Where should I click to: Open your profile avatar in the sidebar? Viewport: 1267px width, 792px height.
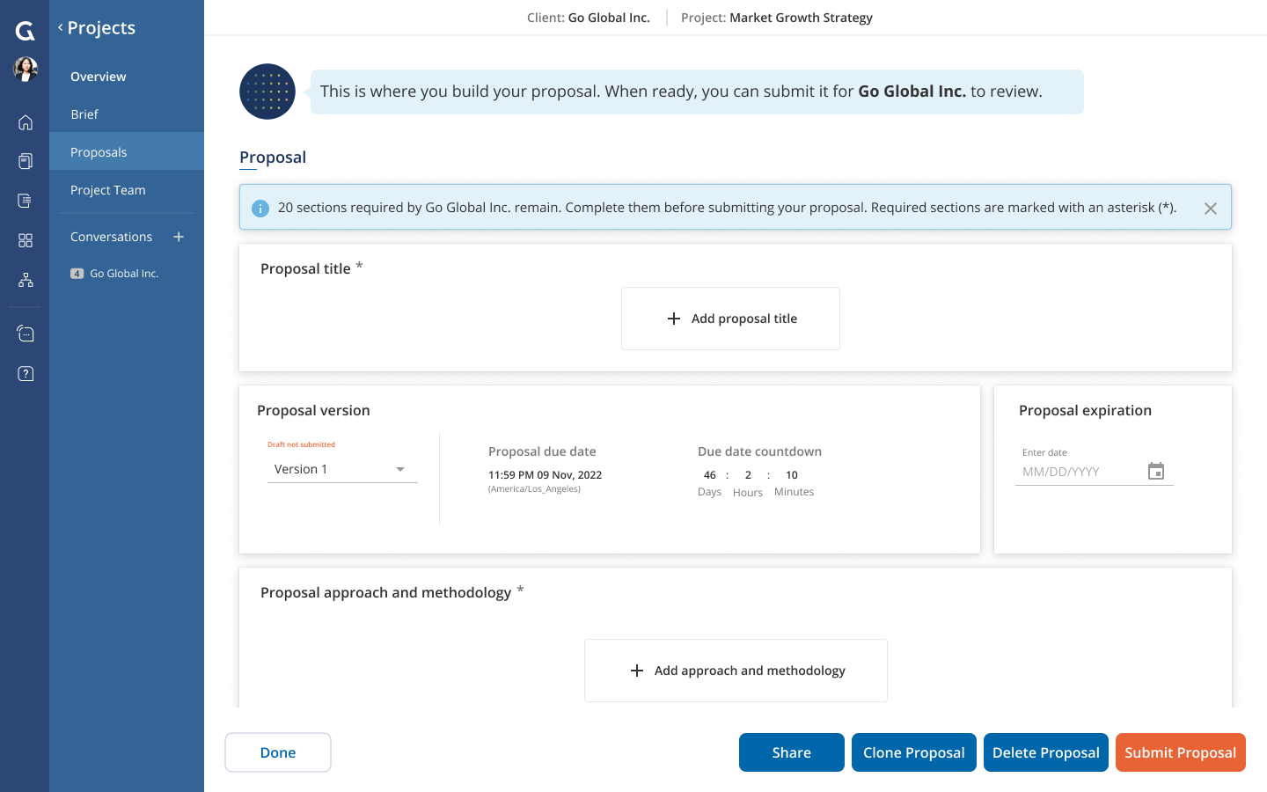[25, 70]
